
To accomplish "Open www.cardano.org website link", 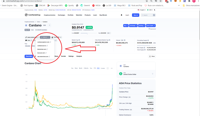I will click(32, 37).
